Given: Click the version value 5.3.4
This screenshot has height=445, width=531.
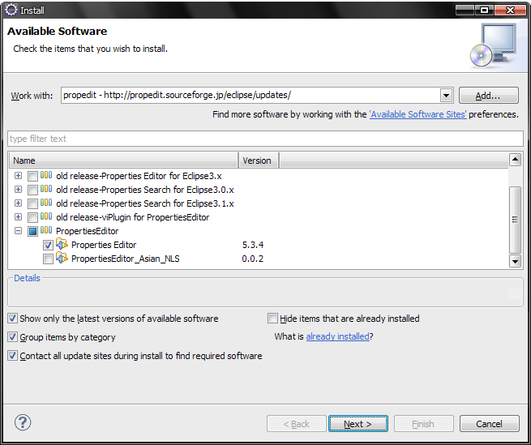Looking at the screenshot, I should [x=253, y=245].
